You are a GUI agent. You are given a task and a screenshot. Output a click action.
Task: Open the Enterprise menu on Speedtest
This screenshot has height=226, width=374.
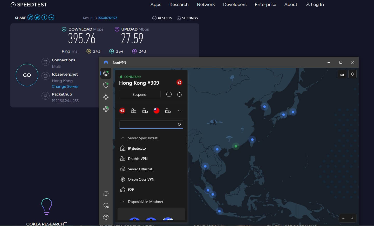pos(265,5)
